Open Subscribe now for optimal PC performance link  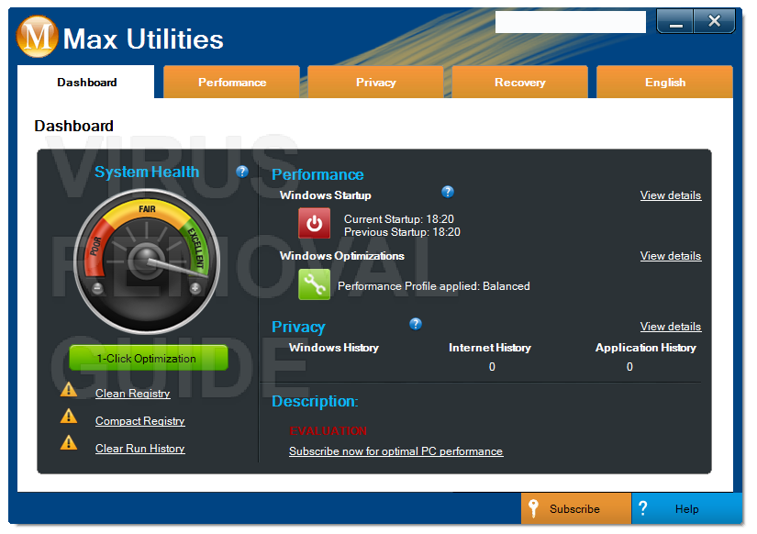395,451
